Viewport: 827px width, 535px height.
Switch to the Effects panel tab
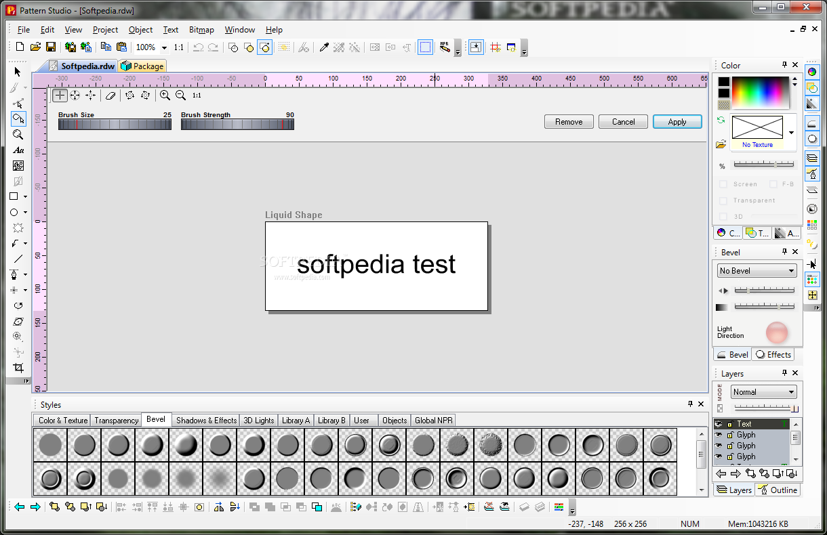click(773, 354)
